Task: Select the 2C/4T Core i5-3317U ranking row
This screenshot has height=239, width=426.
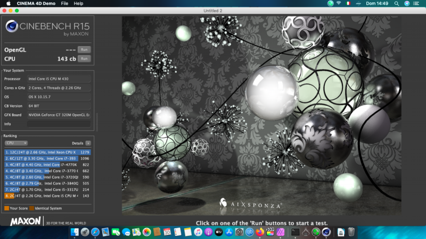Action: tap(47, 190)
